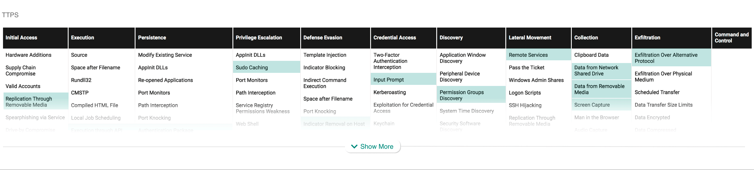
Task: Select the Credential Access column header
Action: [x=404, y=38]
